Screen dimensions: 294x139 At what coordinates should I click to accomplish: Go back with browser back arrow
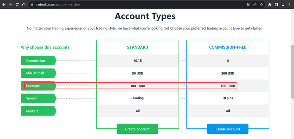[x=4, y=5]
